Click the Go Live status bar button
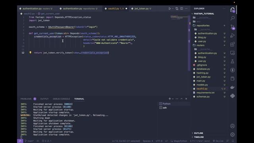 [218, 141]
